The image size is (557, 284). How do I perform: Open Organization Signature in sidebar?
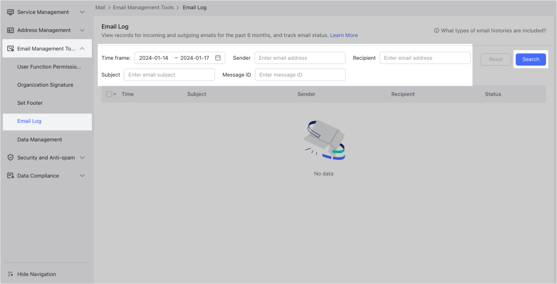(45, 85)
